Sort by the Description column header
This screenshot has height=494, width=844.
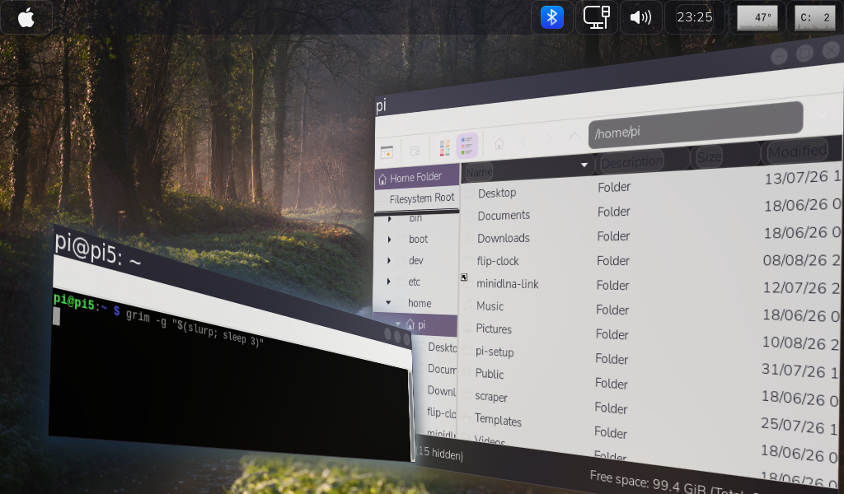632,161
